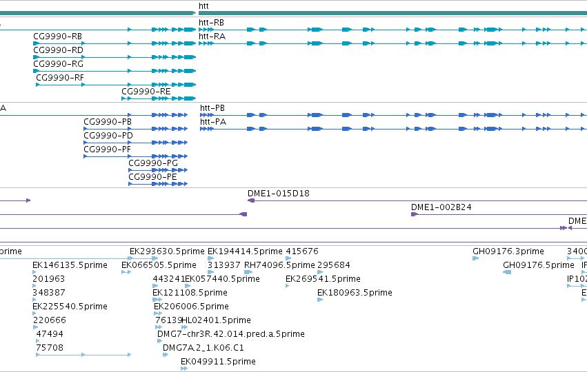
Task: Click the GH09176.5prime EST glyph
Action: click(x=507, y=272)
